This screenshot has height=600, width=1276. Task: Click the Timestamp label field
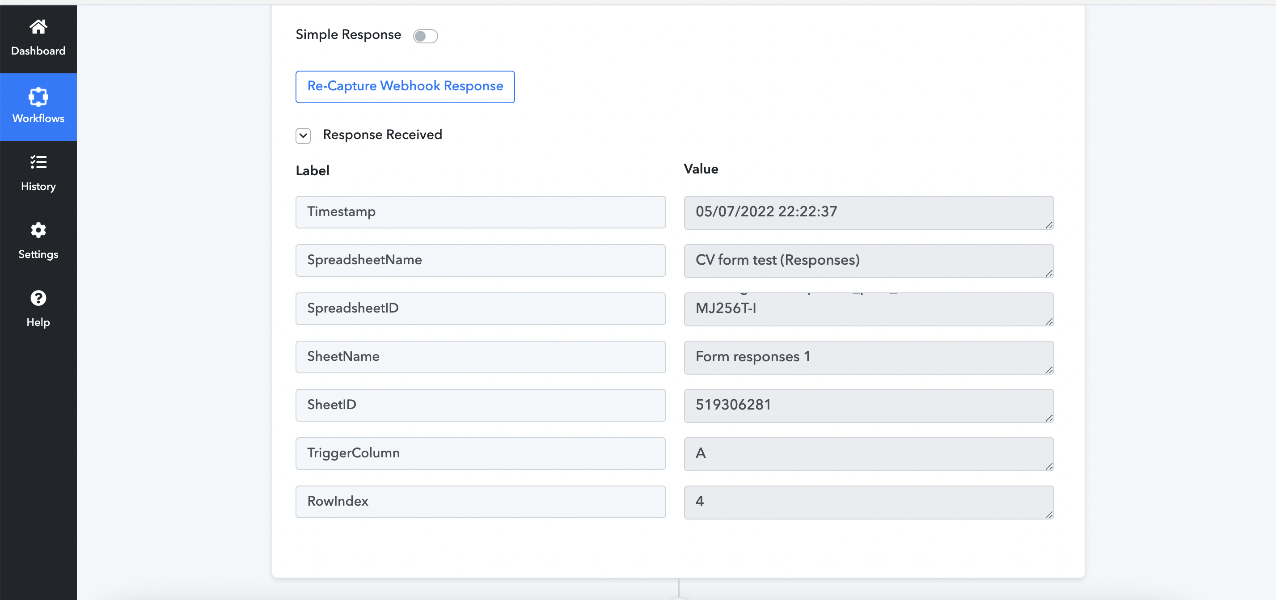click(x=481, y=212)
